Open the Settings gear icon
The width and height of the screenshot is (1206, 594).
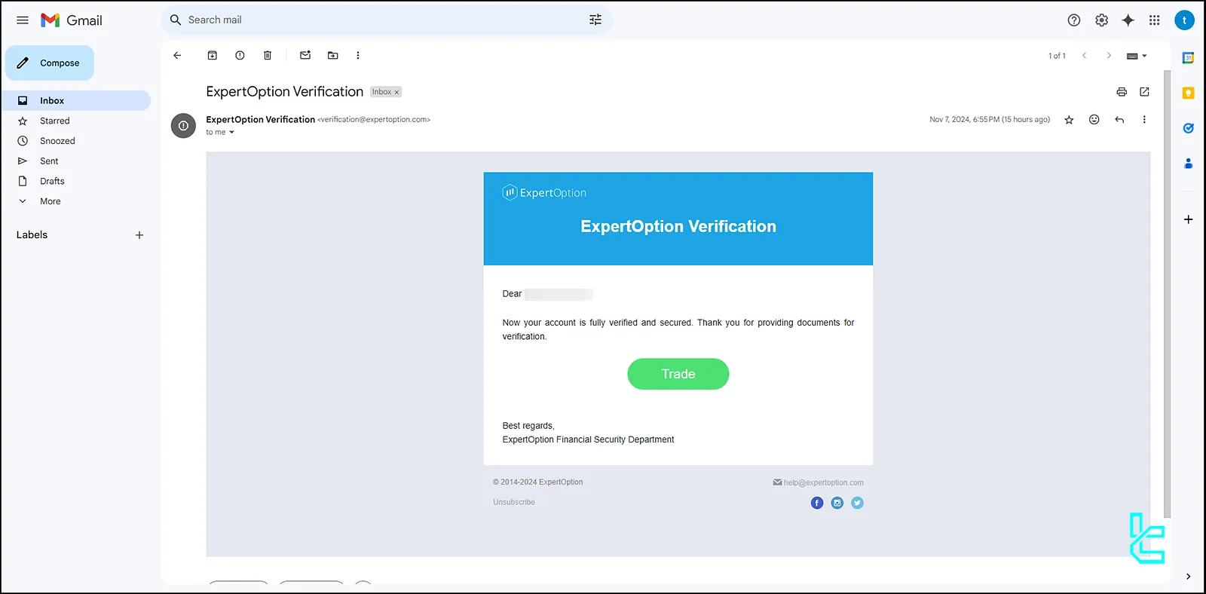(1101, 20)
